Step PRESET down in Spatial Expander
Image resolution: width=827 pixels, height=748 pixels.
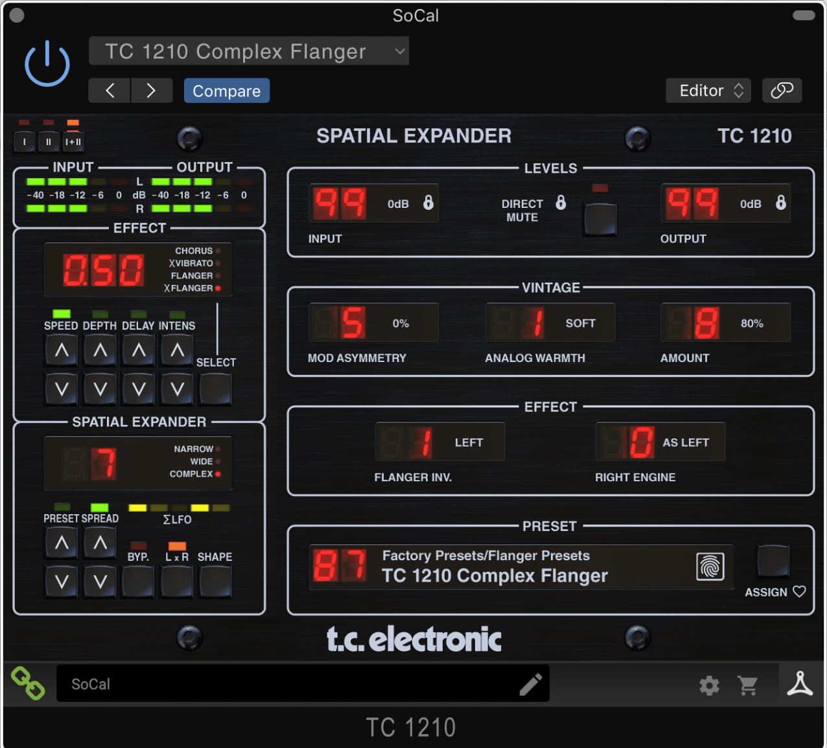(62, 582)
